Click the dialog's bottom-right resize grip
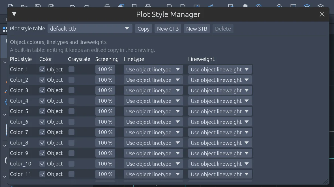334x187 pixels. click(x=326, y=181)
